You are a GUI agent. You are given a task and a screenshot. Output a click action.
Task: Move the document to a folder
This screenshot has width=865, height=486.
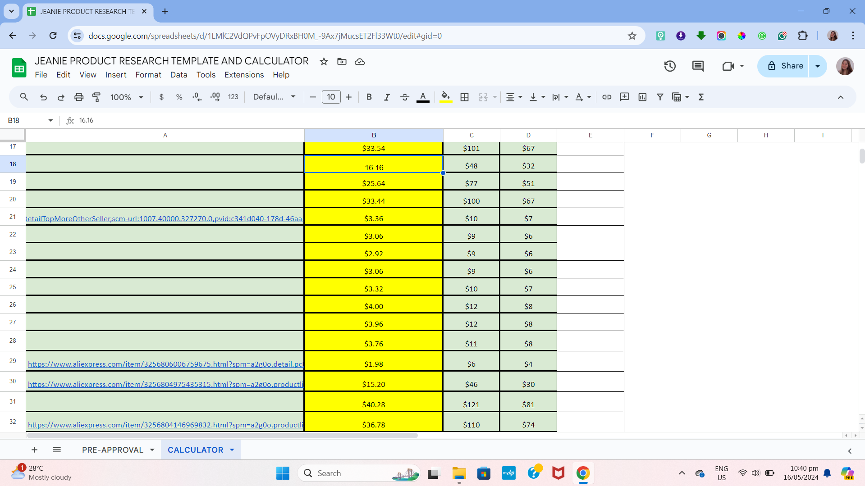[x=342, y=61]
